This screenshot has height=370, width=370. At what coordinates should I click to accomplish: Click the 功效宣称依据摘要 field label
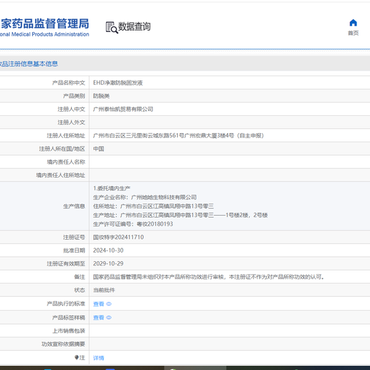(x=63, y=344)
